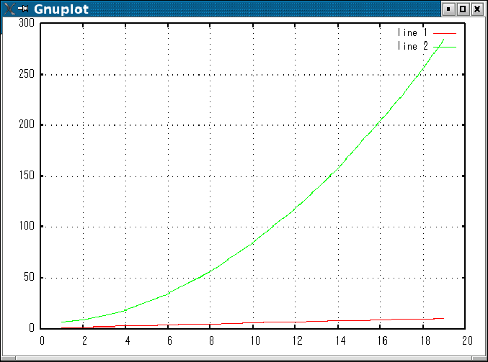Viewport: 488px width, 362px height.
Task: Click the Gnuplot title text
Action: 61,9
